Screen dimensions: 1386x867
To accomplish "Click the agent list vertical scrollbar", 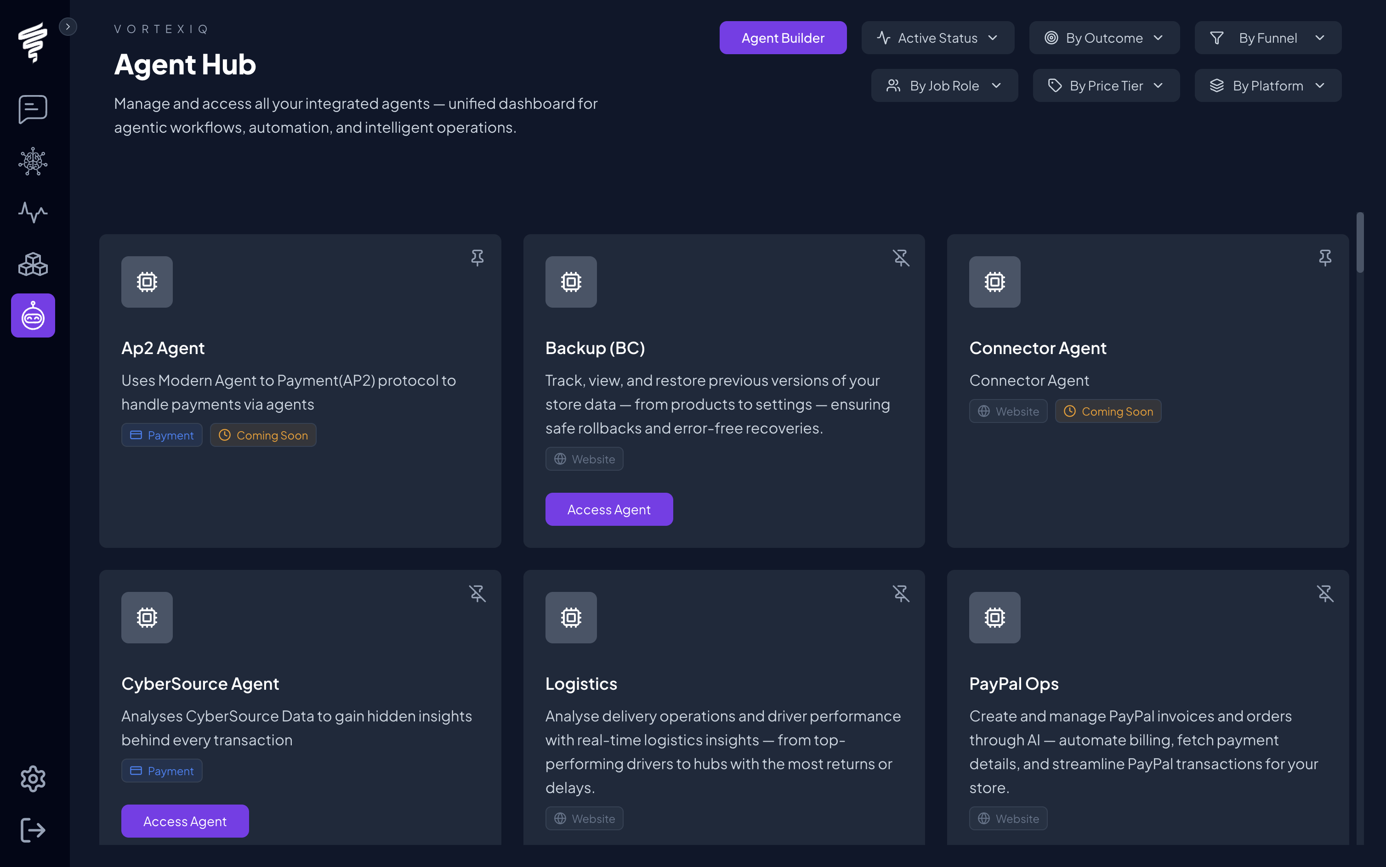I will pyautogui.click(x=1360, y=243).
